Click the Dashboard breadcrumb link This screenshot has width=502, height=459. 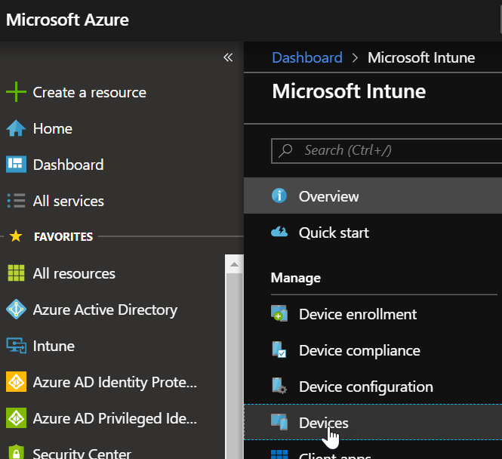[x=306, y=57]
